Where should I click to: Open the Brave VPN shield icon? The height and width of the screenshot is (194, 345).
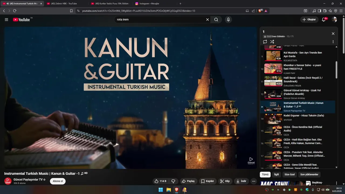click(336, 11)
